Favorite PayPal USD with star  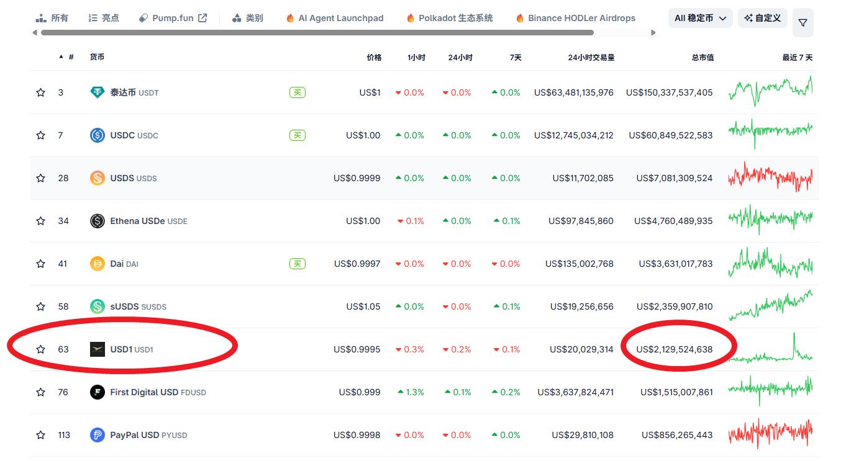click(x=40, y=435)
